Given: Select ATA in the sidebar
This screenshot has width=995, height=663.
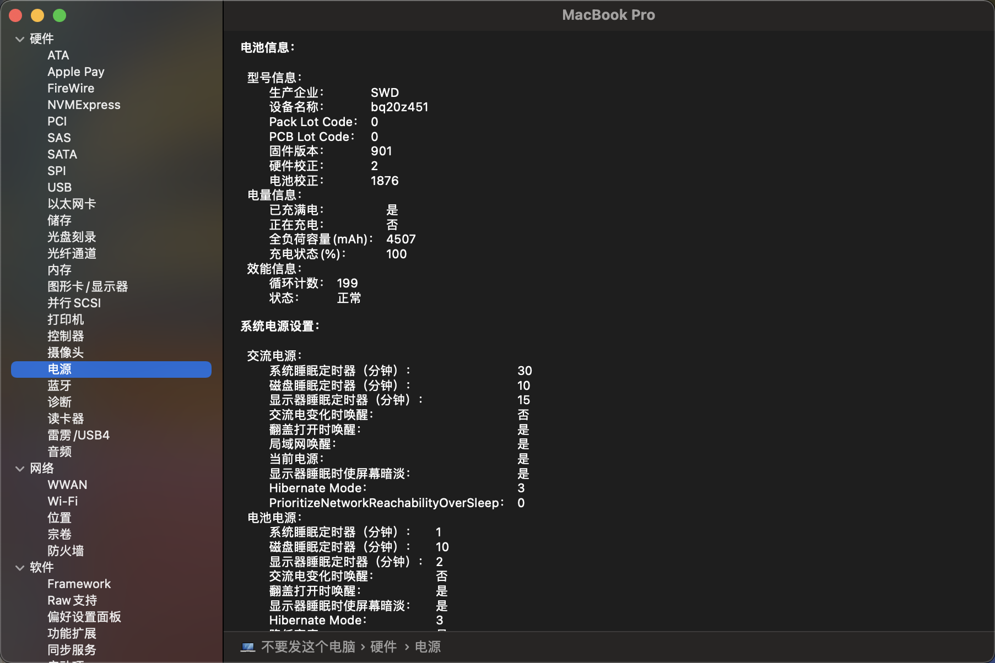Looking at the screenshot, I should coord(58,56).
